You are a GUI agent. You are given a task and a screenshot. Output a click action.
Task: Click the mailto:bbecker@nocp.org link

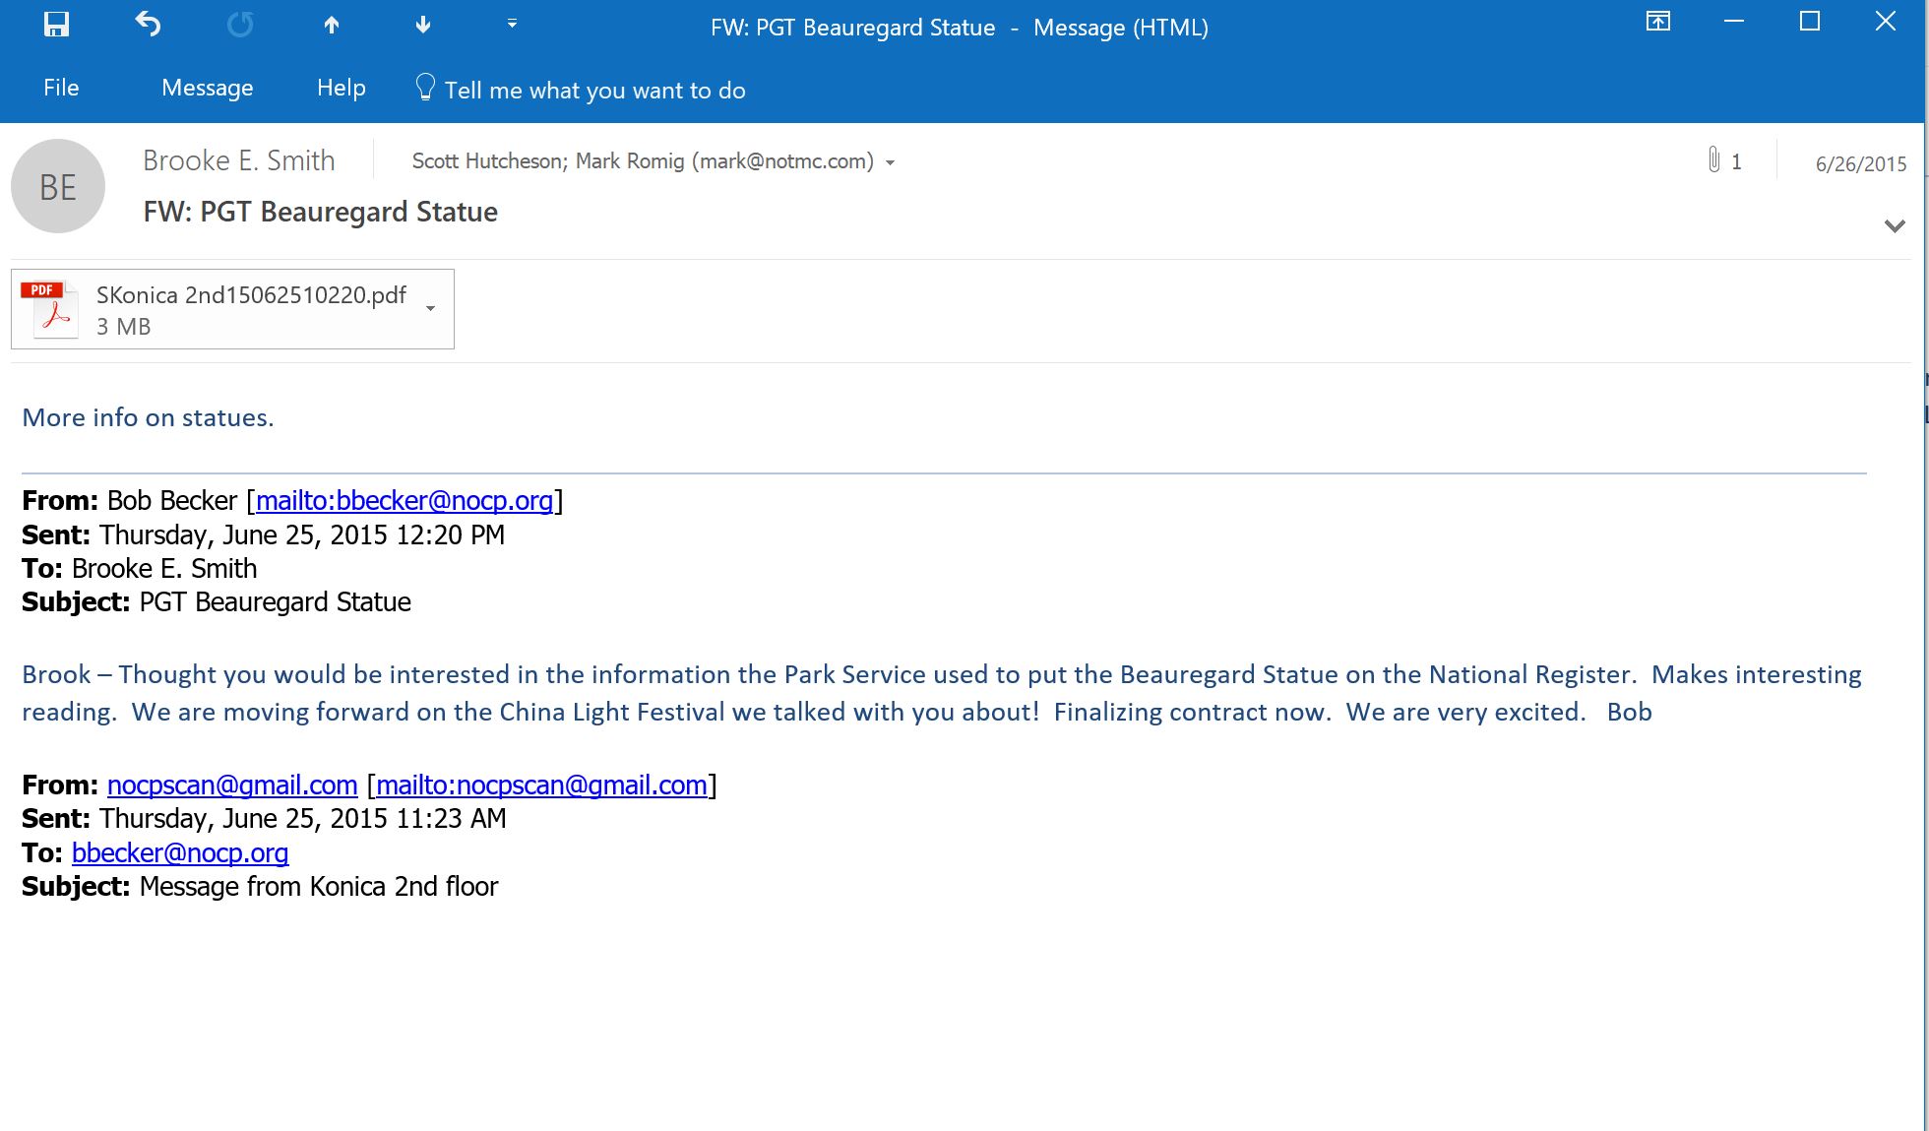coord(404,500)
